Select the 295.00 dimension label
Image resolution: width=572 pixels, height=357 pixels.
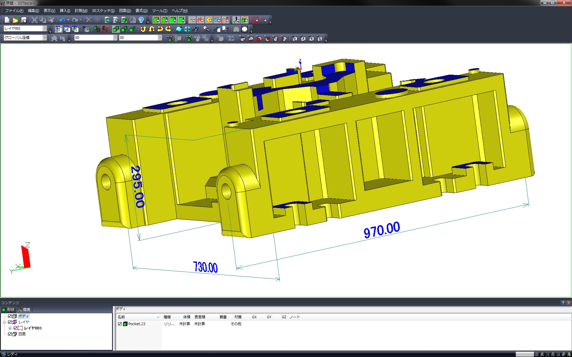coord(137,187)
